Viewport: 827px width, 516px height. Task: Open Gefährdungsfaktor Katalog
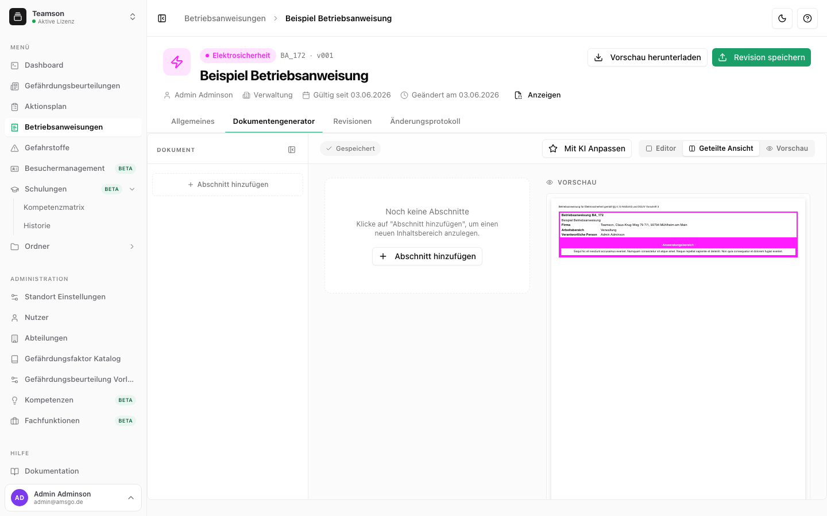coord(73,359)
